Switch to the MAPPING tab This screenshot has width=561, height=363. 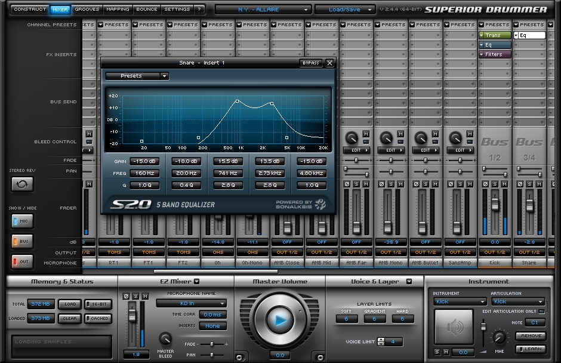tap(118, 10)
